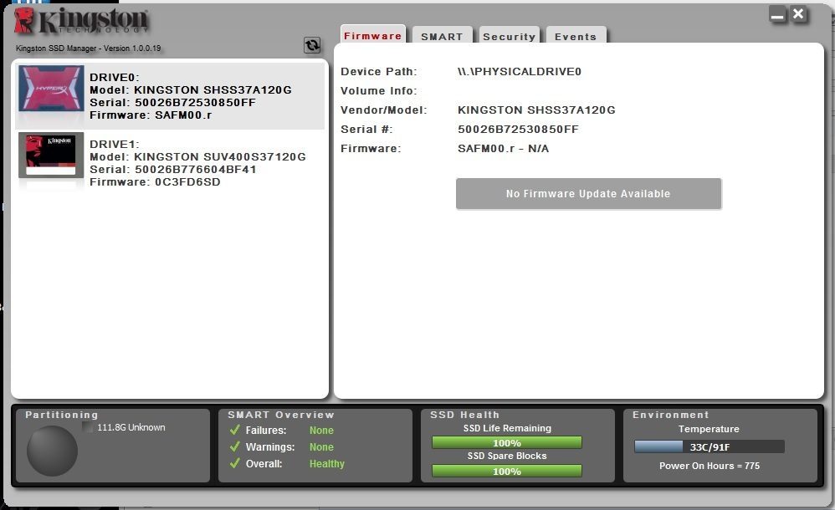835x510 pixels.
Task: Click the refresh drives icon
Action: tap(312, 45)
